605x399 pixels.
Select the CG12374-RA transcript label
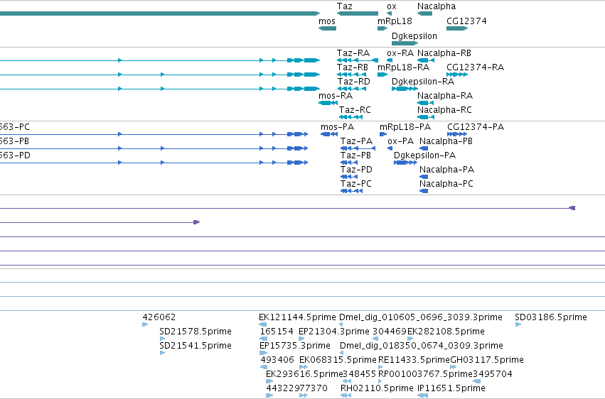click(475, 67)
